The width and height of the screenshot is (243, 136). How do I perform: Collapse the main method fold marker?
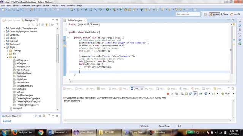[x=68, y=37]
